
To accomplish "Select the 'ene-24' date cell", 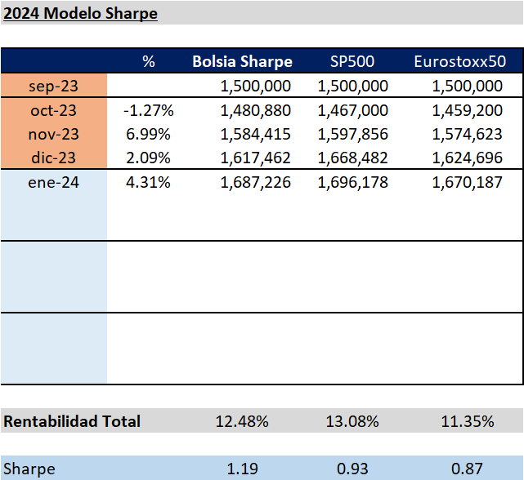I will (53, 182).
